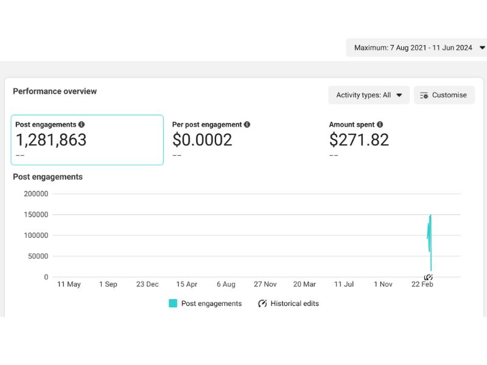
Task: Toggle the Post engagements legend color swatch
Action: pos(173,303)
